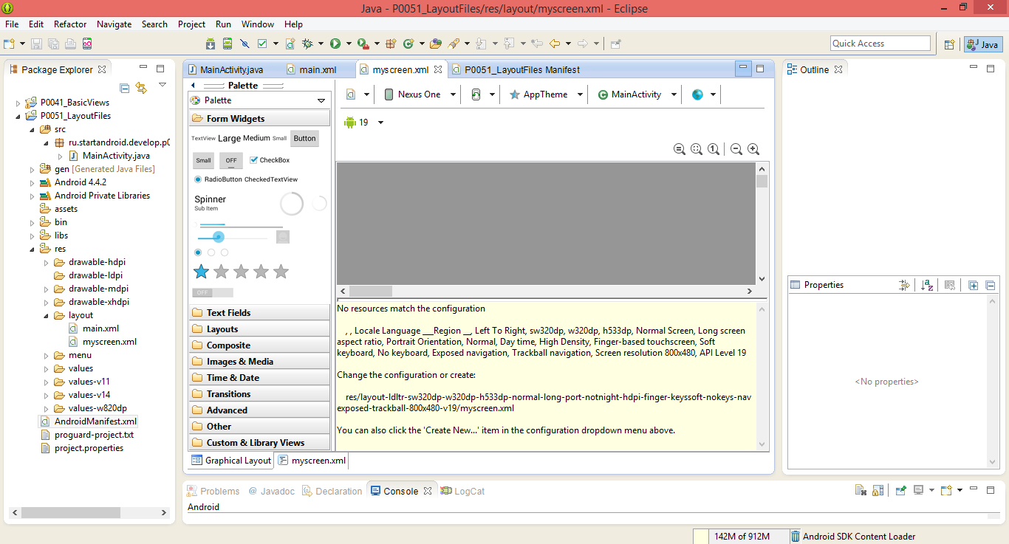Open the Android SDK Manager toolbar icon
Image resolution: width=1009 pixels, height=544 pixels.
(211, 44)
